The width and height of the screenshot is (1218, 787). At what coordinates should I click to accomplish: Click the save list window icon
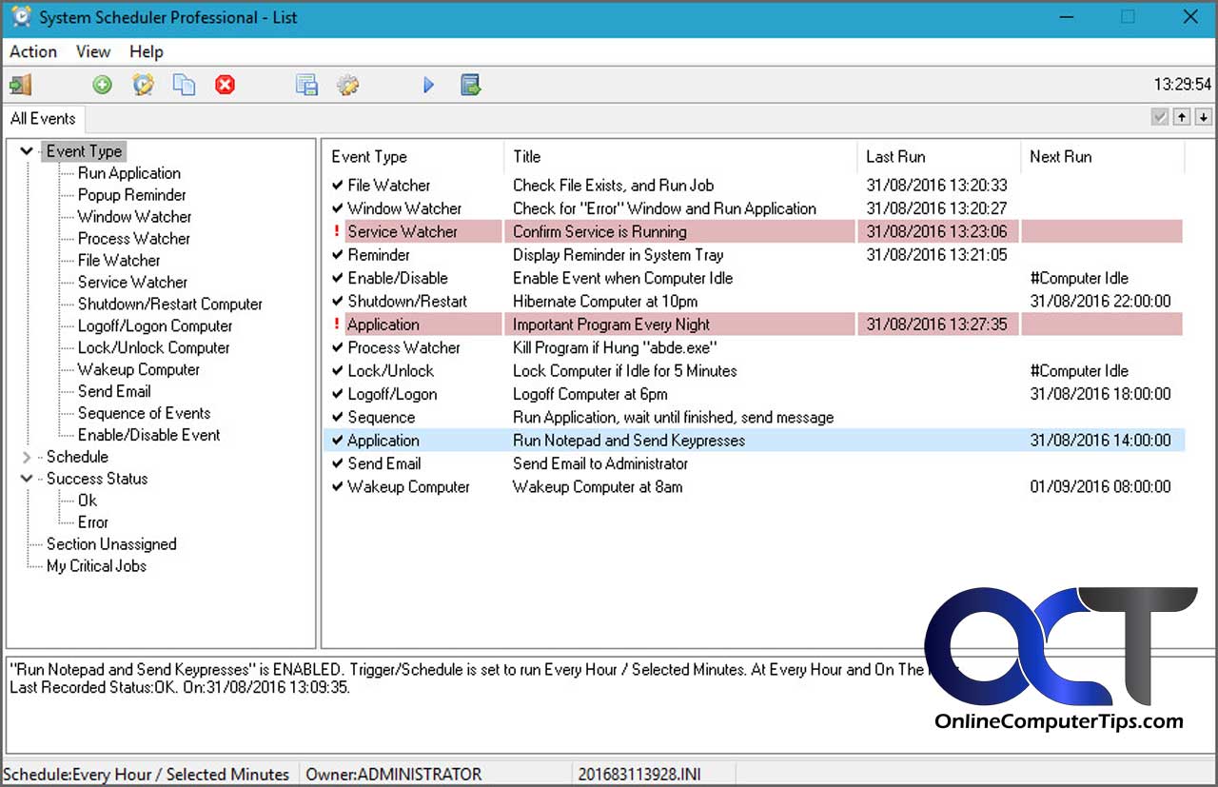[306, 85]
